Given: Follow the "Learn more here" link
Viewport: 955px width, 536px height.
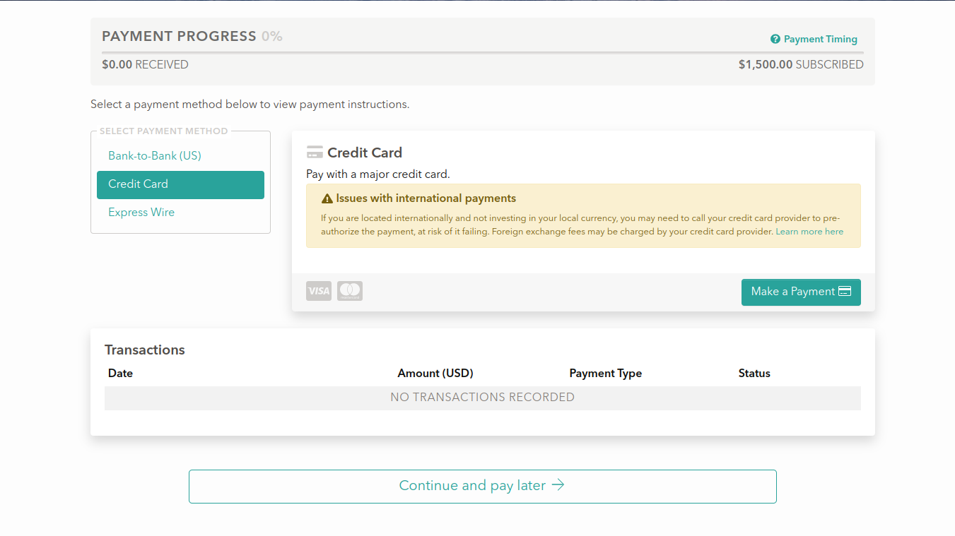Looking at the screenshot, I should coord(809,232).
